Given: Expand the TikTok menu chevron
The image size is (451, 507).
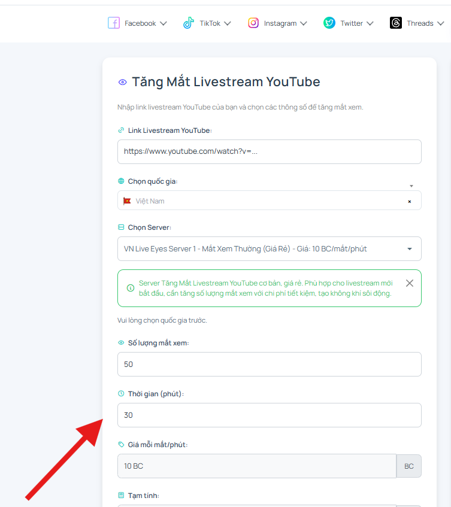Looking at the screenshot, I should click(228, 23).
